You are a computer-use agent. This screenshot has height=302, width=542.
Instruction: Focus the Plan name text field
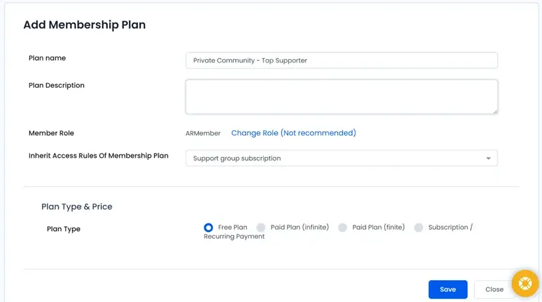tap(341, 61)
